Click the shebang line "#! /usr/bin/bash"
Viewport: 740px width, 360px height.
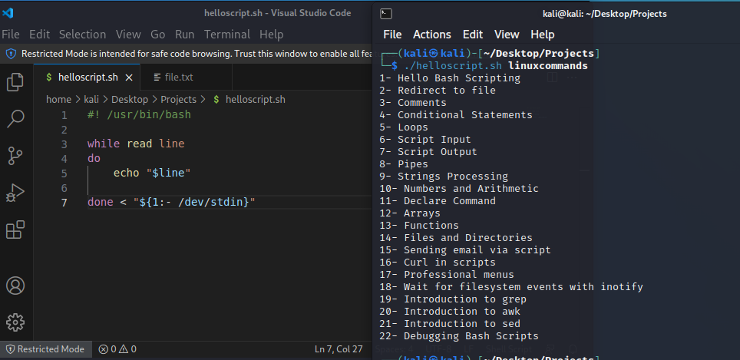[x=139, y=115]
